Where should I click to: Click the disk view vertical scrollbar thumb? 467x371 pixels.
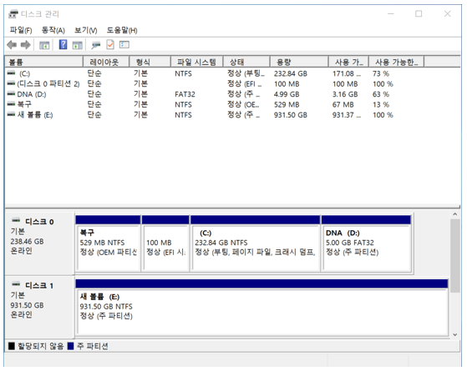pos(454,256)
